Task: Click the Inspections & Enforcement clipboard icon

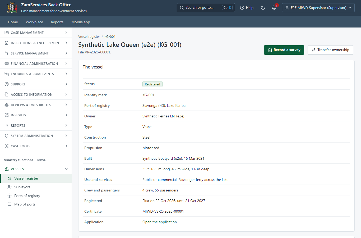Action: [x=7, y=43]
